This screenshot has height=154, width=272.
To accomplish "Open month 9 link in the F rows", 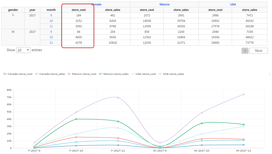I will pyautogui.click(x=51, y=15).
